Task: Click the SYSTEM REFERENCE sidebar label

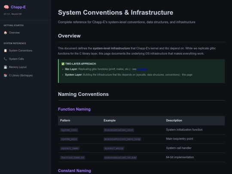Action: click(x=15, y=43)
